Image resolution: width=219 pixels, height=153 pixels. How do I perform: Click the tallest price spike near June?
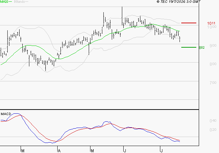[x=122, y=16]
